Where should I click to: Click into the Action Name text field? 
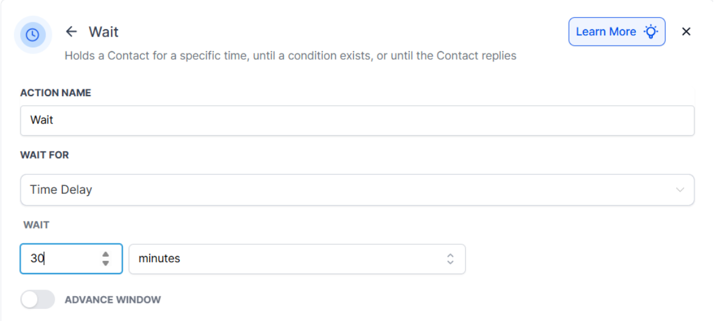pos(357,120)
